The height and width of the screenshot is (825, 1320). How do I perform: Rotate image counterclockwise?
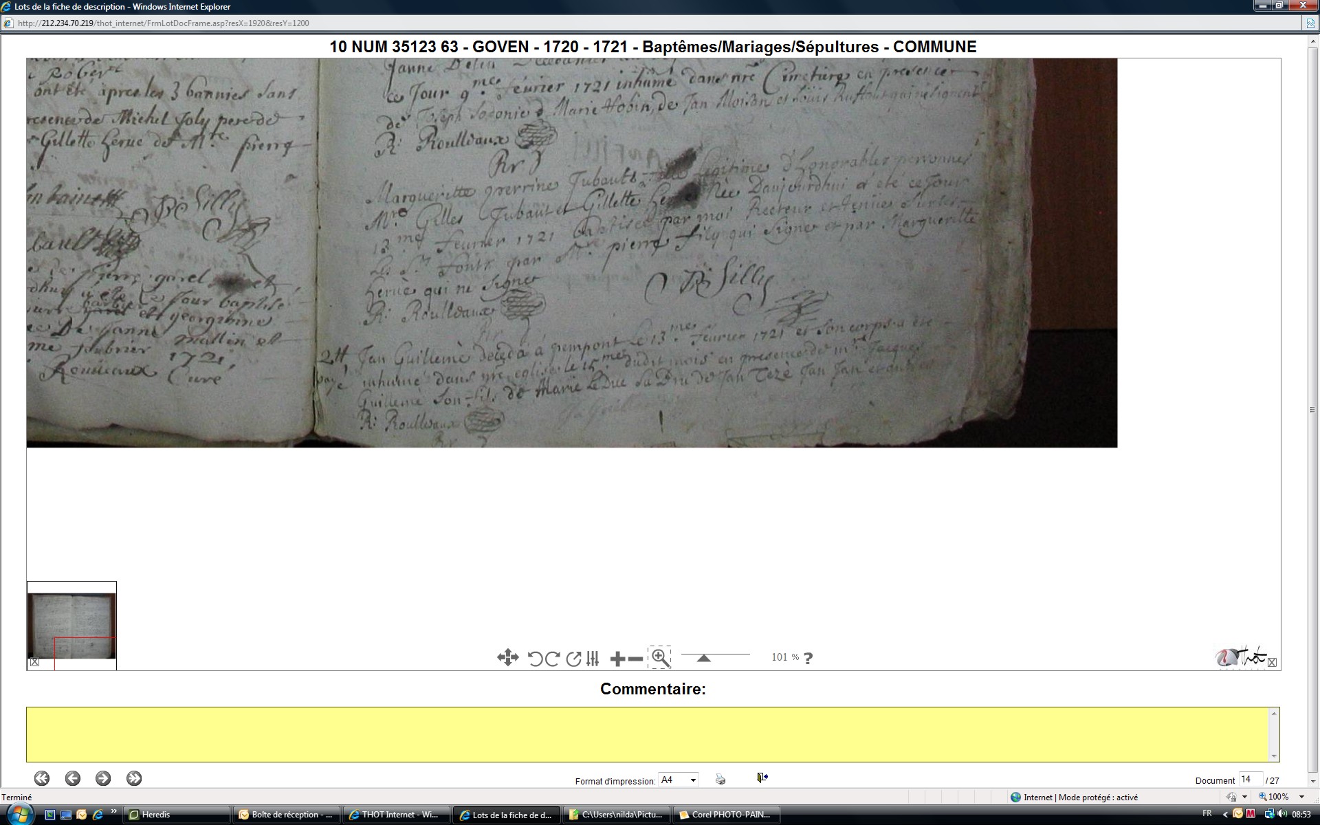pos(535,659)
